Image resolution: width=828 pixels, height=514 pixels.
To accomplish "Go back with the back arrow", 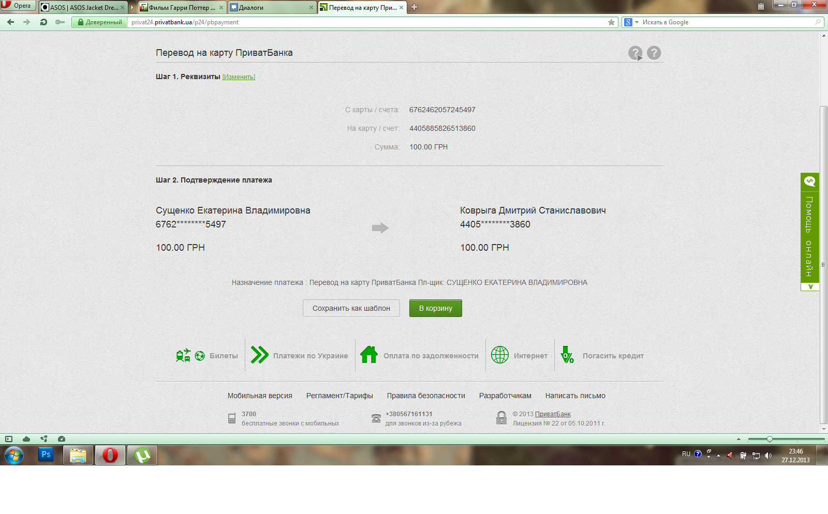I will [10, 22].
